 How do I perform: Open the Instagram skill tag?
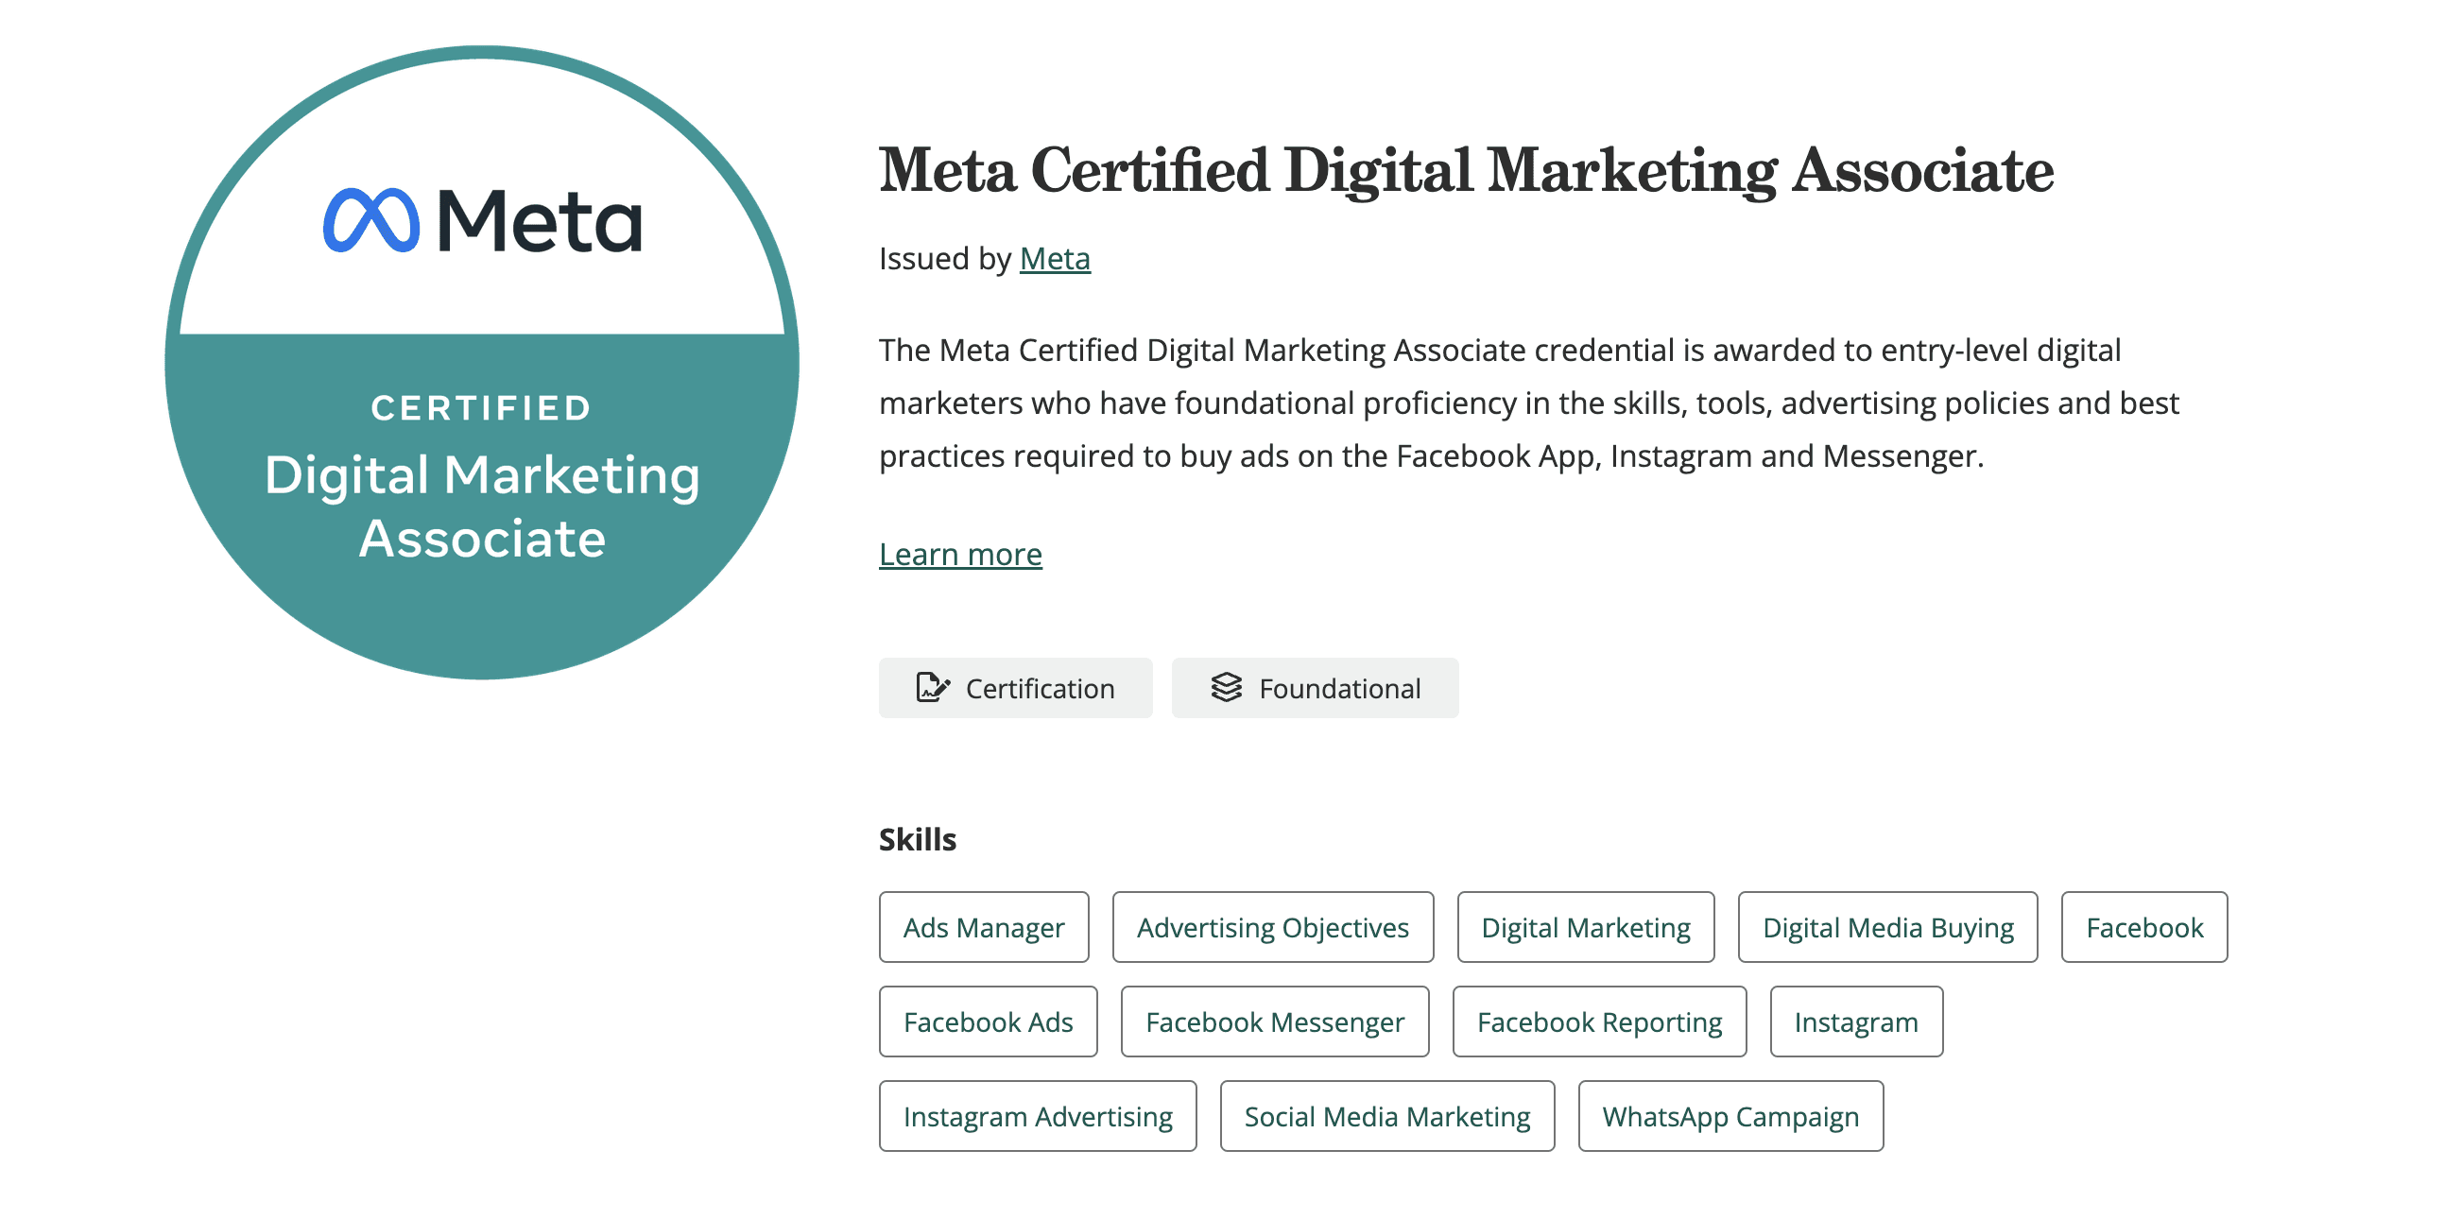click(x=1856, y=1022)
